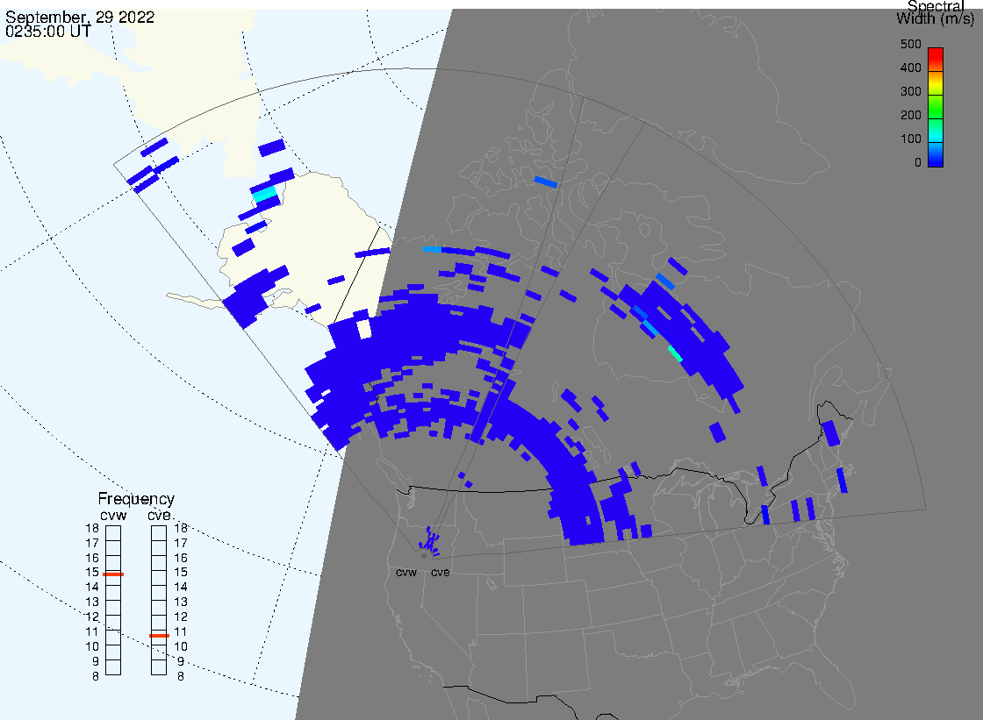This screenshot has height=720, width=983.
Task: Click the "18" label left of the cvw scale
Action: (92, 528)
